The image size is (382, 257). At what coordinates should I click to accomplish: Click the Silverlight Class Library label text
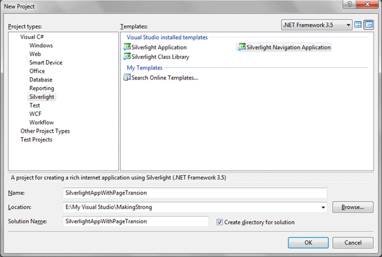coord(160,57)
